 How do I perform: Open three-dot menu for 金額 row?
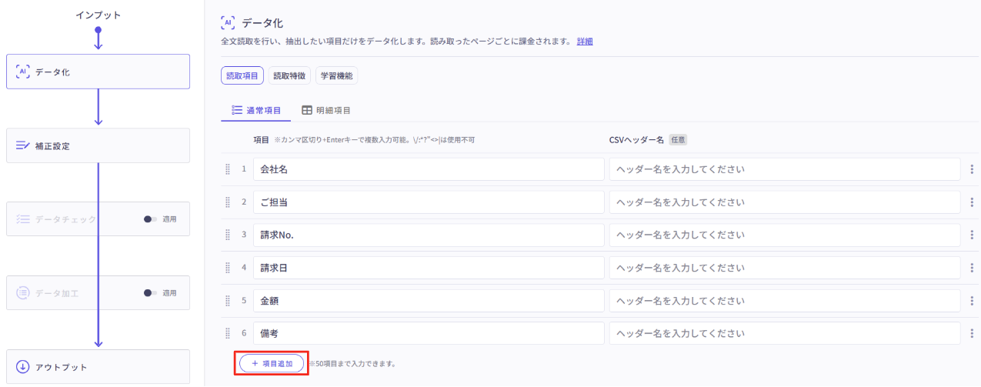tap(971, 301)
